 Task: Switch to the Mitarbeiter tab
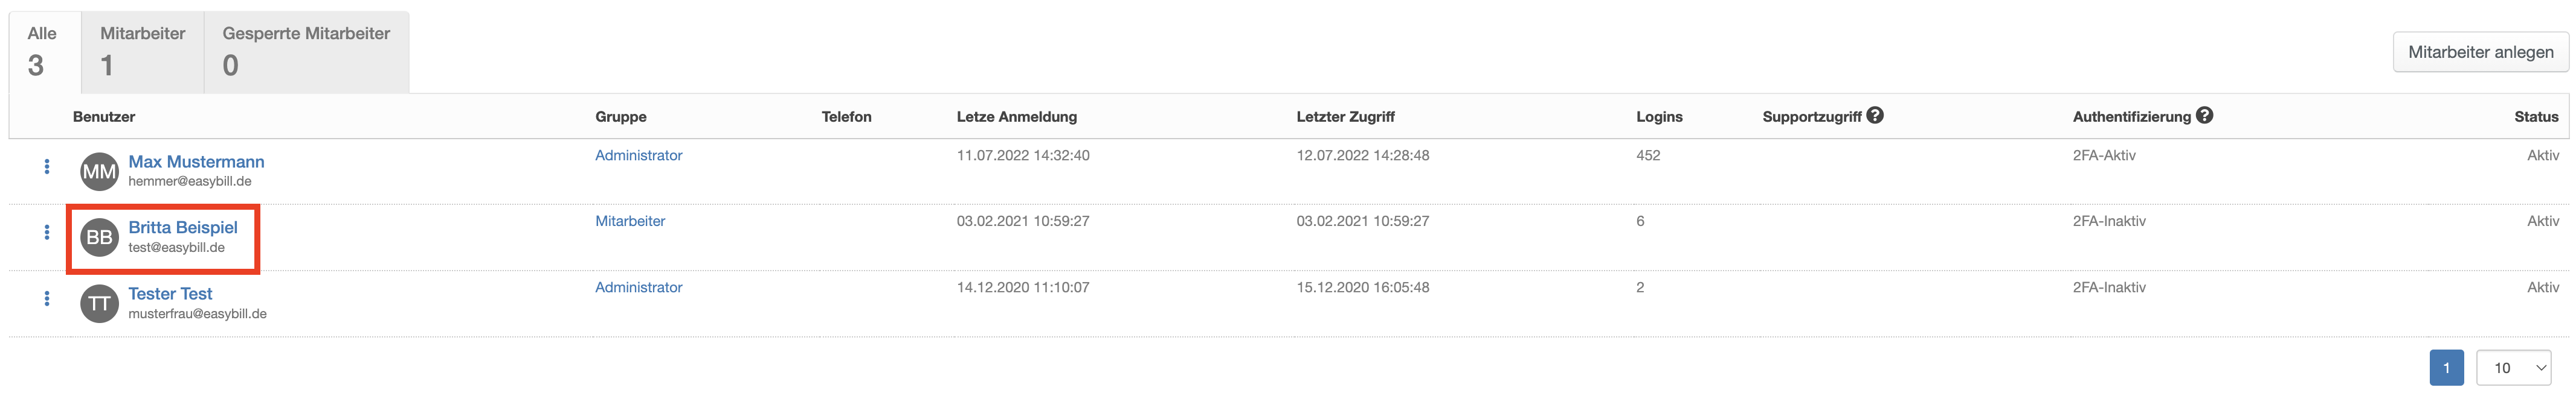pos(142,52)
